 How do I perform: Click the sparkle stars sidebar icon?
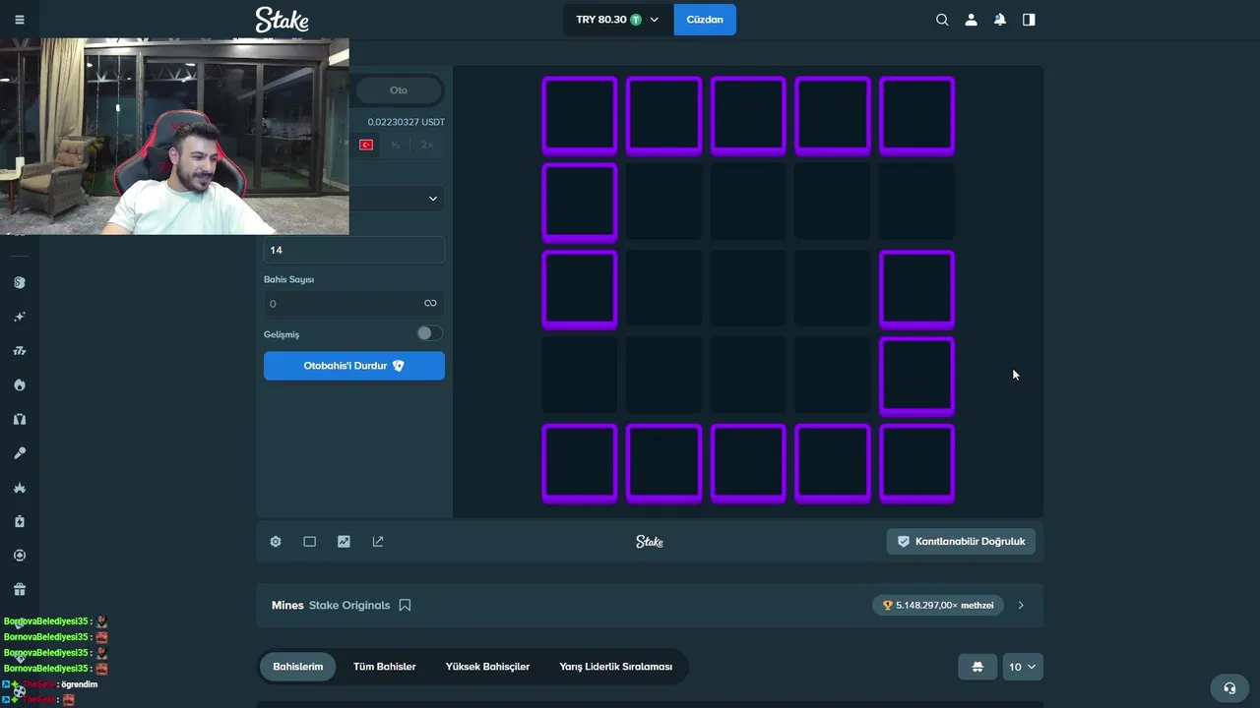(20, 317)
